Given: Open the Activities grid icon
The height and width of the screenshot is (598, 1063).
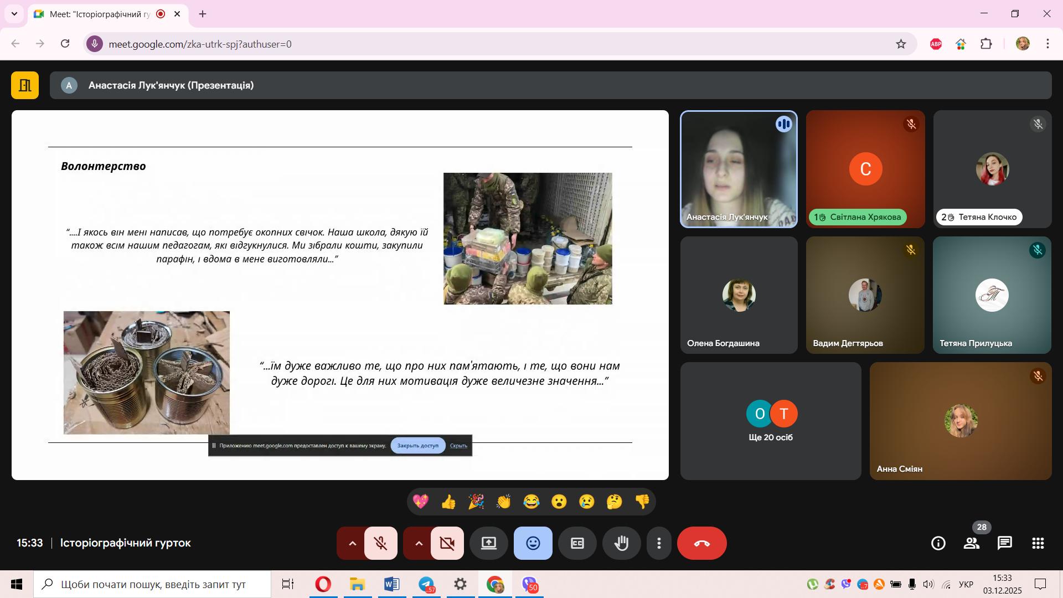Looking at the screenshot, I should point(1038,543).
